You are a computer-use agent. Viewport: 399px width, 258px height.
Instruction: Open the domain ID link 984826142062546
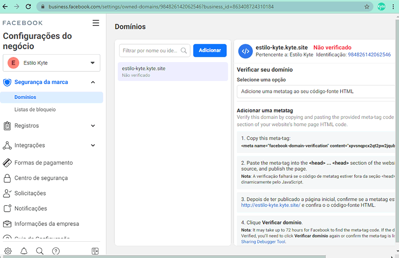point(369,55)
